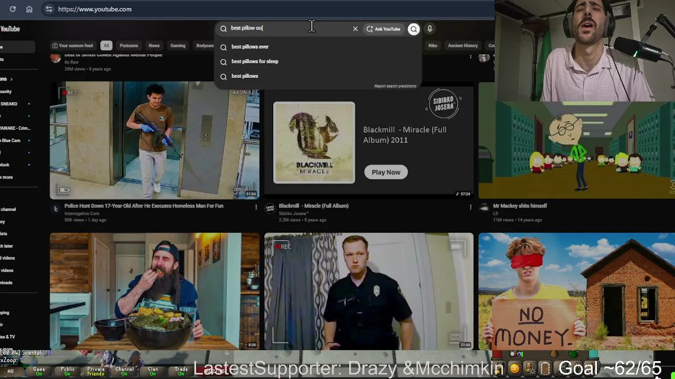The image size is (675, 379).
Task: Open options menu for Simon Cowell video
Action: (470, 57)
